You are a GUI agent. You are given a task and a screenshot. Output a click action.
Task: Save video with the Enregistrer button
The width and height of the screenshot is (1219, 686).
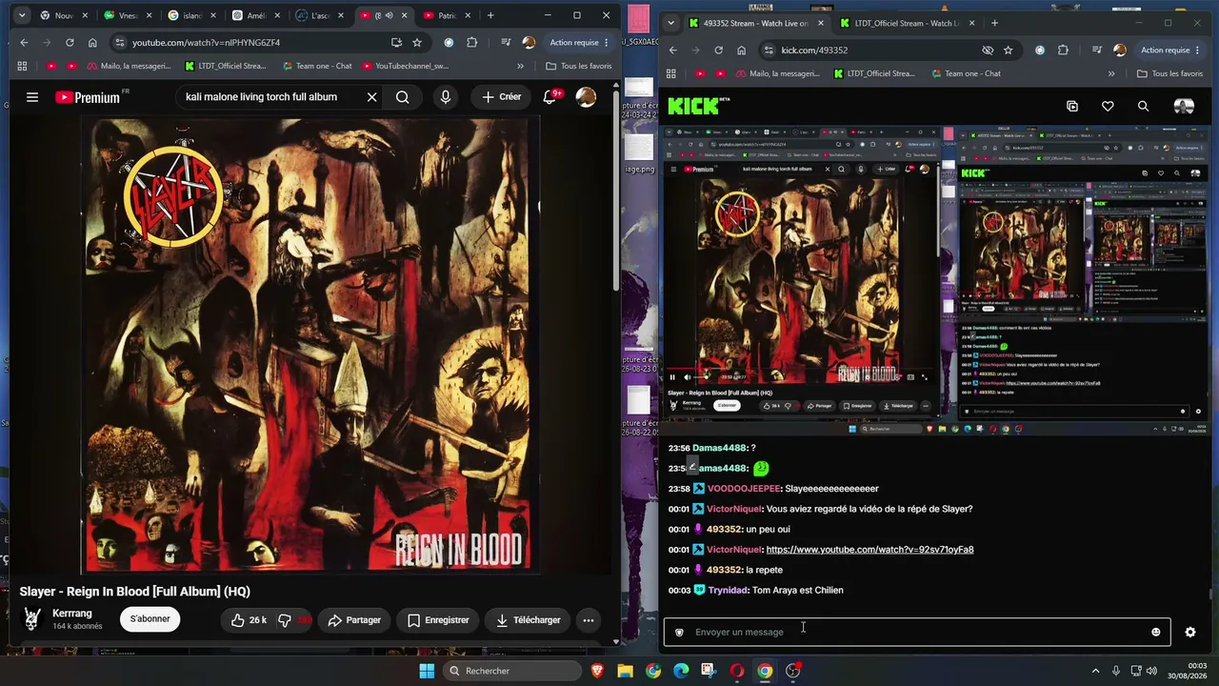click(x=438, y=620)
